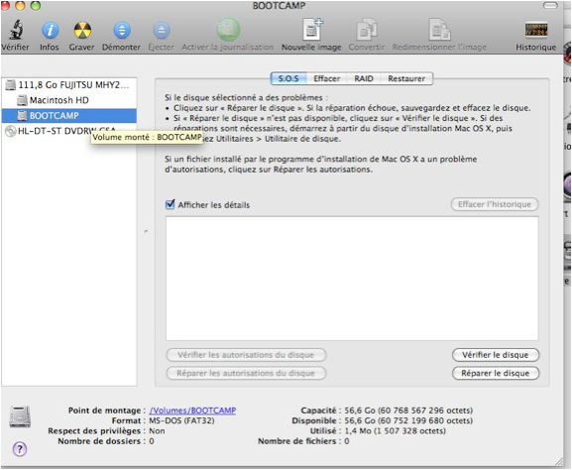Switch to the Restaurer tab
The width and height of the screenshot is (572, 470).
[x=406, y=78]
